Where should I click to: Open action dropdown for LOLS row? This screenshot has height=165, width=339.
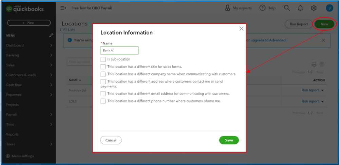(322, 101)
